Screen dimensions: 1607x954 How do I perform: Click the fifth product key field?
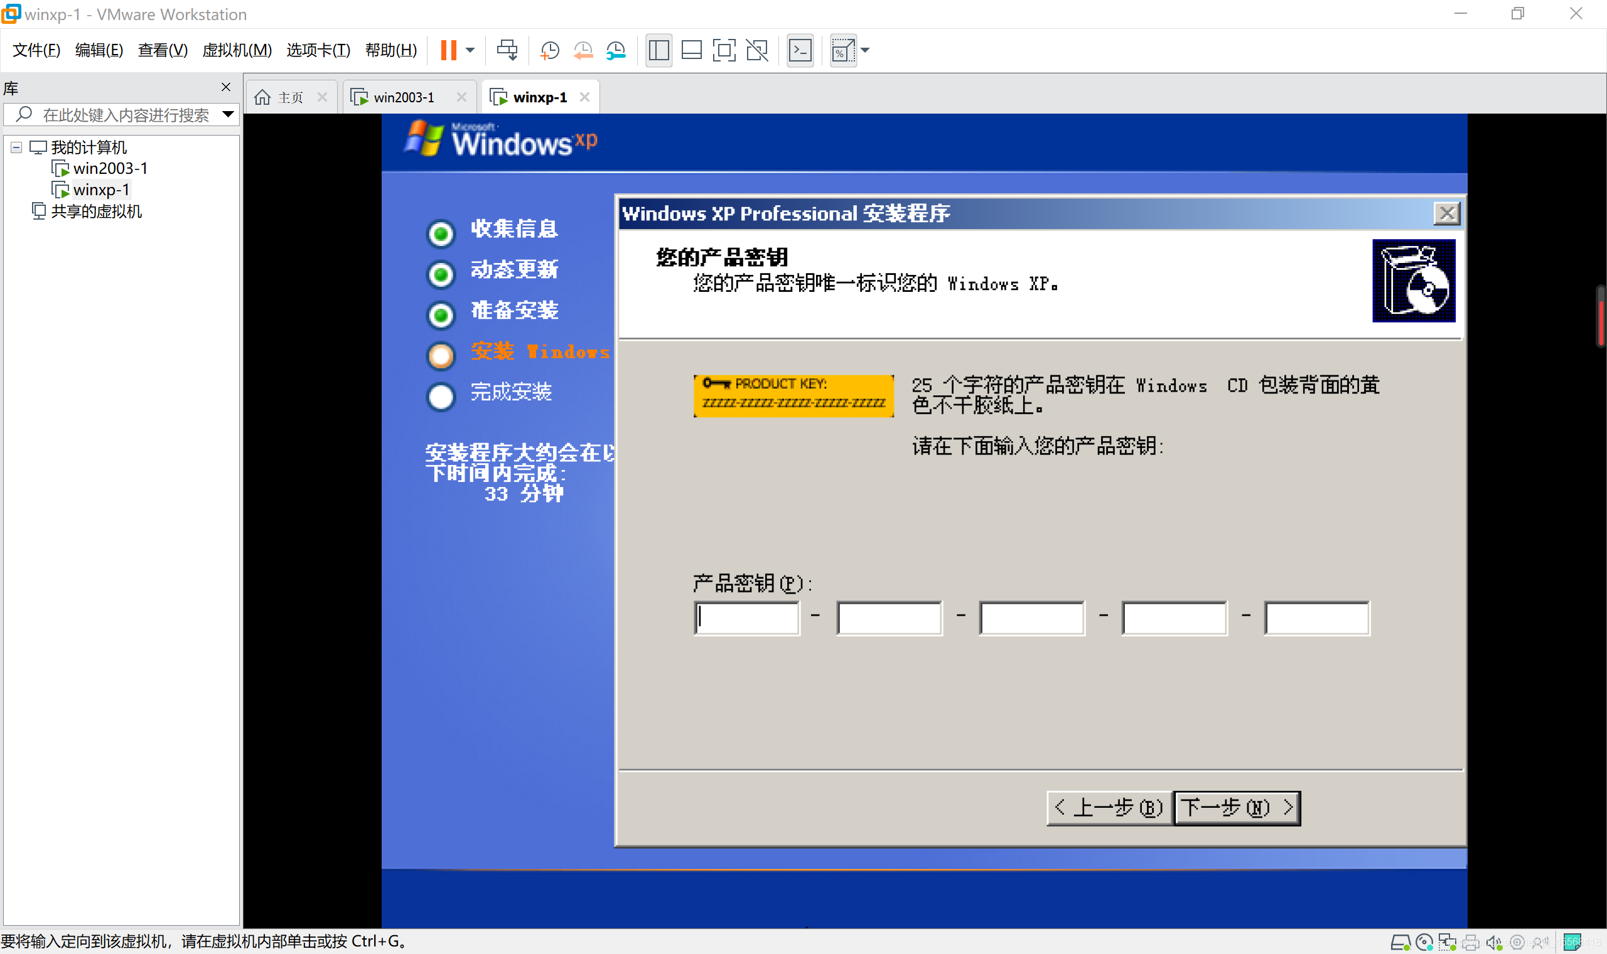1317,618
